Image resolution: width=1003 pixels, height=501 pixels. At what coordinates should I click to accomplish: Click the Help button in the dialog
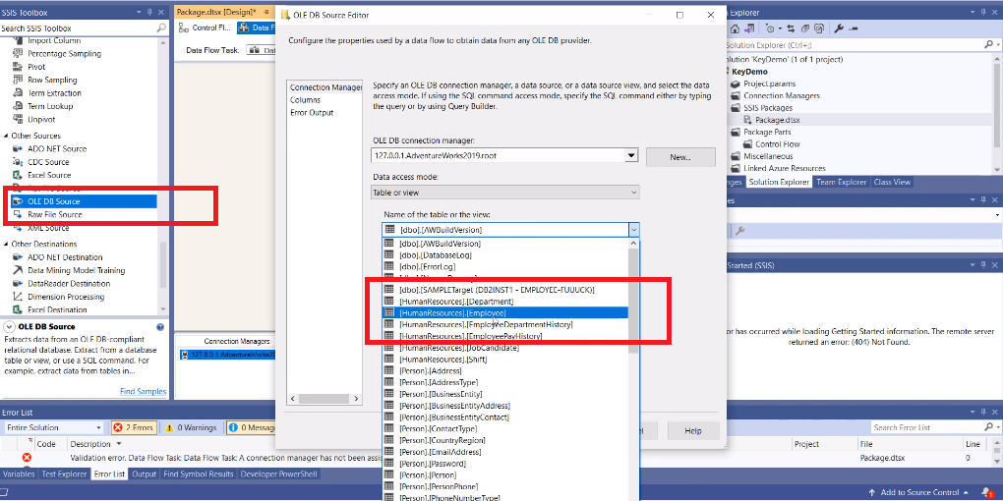click(x=693, y=430)
